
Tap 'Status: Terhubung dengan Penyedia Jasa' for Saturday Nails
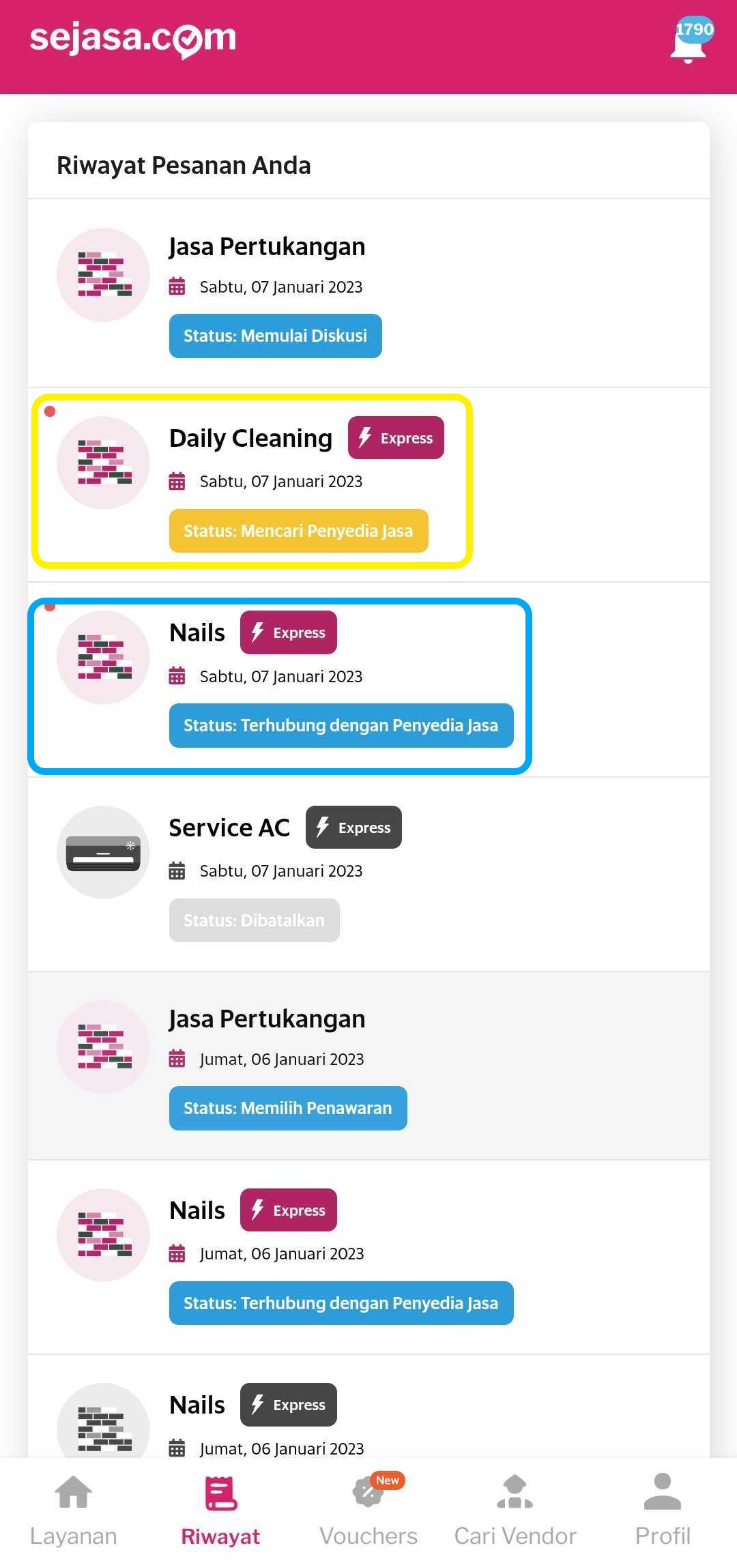point(341,725)
